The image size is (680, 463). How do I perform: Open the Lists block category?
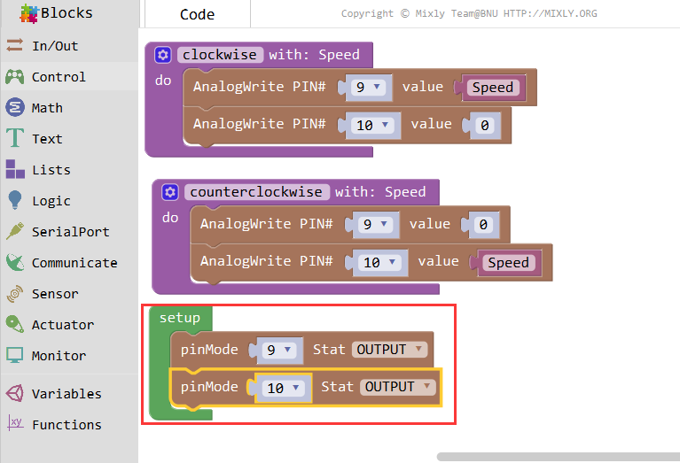point(69,169)
